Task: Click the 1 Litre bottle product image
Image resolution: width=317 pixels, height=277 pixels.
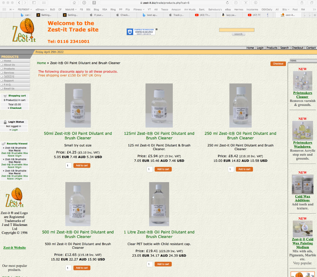Action: coord(159,204)
